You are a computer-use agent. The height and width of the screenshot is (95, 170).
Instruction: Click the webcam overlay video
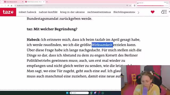pyautogui.click(x=146, y=80)
